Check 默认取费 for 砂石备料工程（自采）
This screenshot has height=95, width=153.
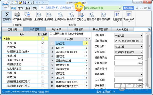(x=43, y=51)
